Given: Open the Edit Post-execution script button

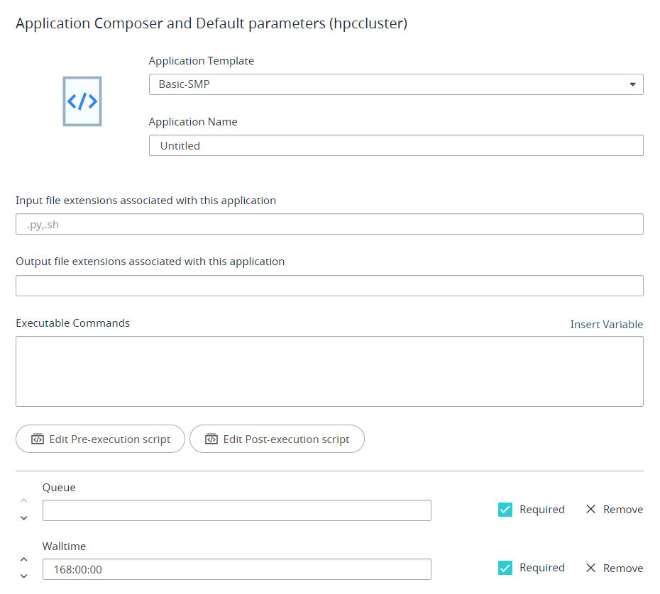Looking at the screenshot, I should tap(277, 439).
